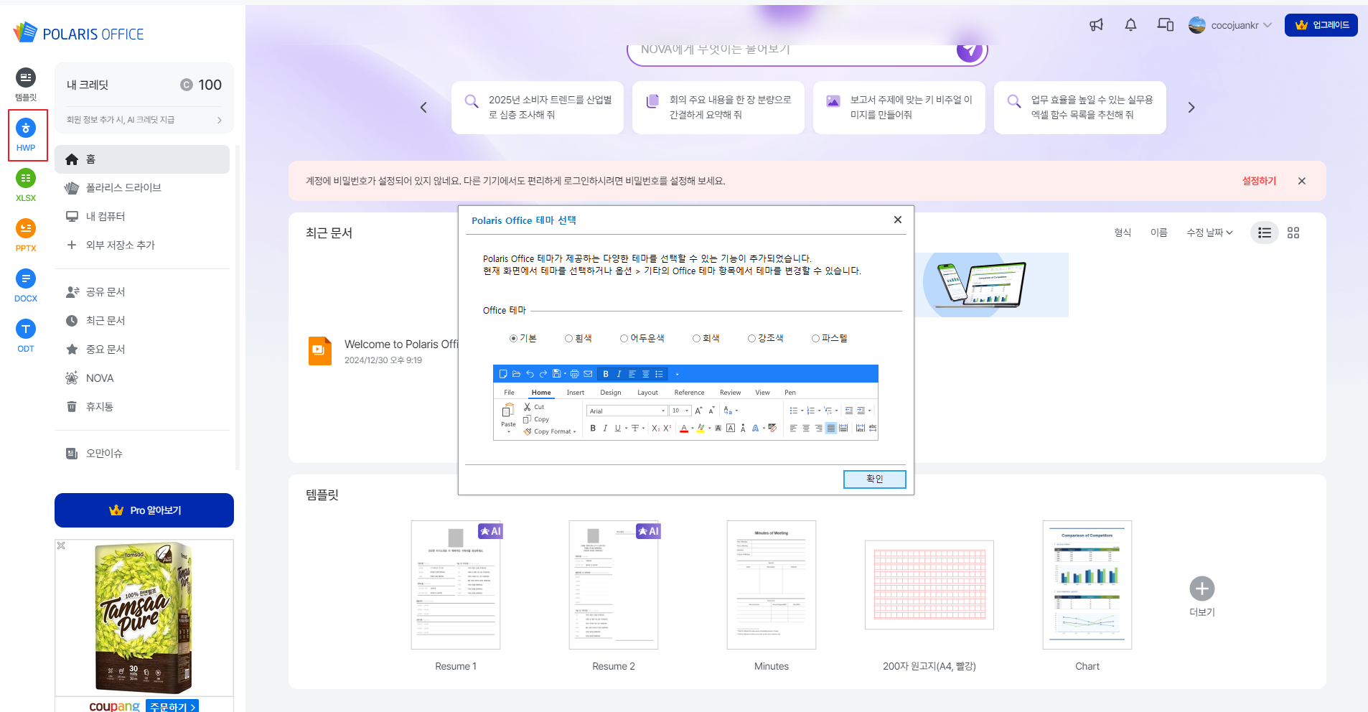Select the 회색 theme radio button

(696, 338)
